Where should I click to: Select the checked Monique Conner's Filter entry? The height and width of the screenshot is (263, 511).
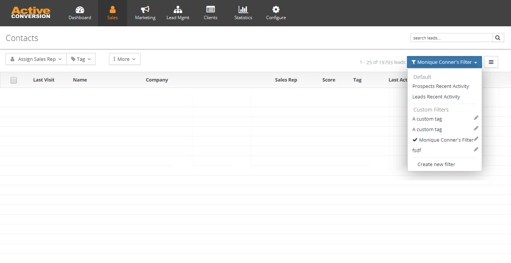443,140
